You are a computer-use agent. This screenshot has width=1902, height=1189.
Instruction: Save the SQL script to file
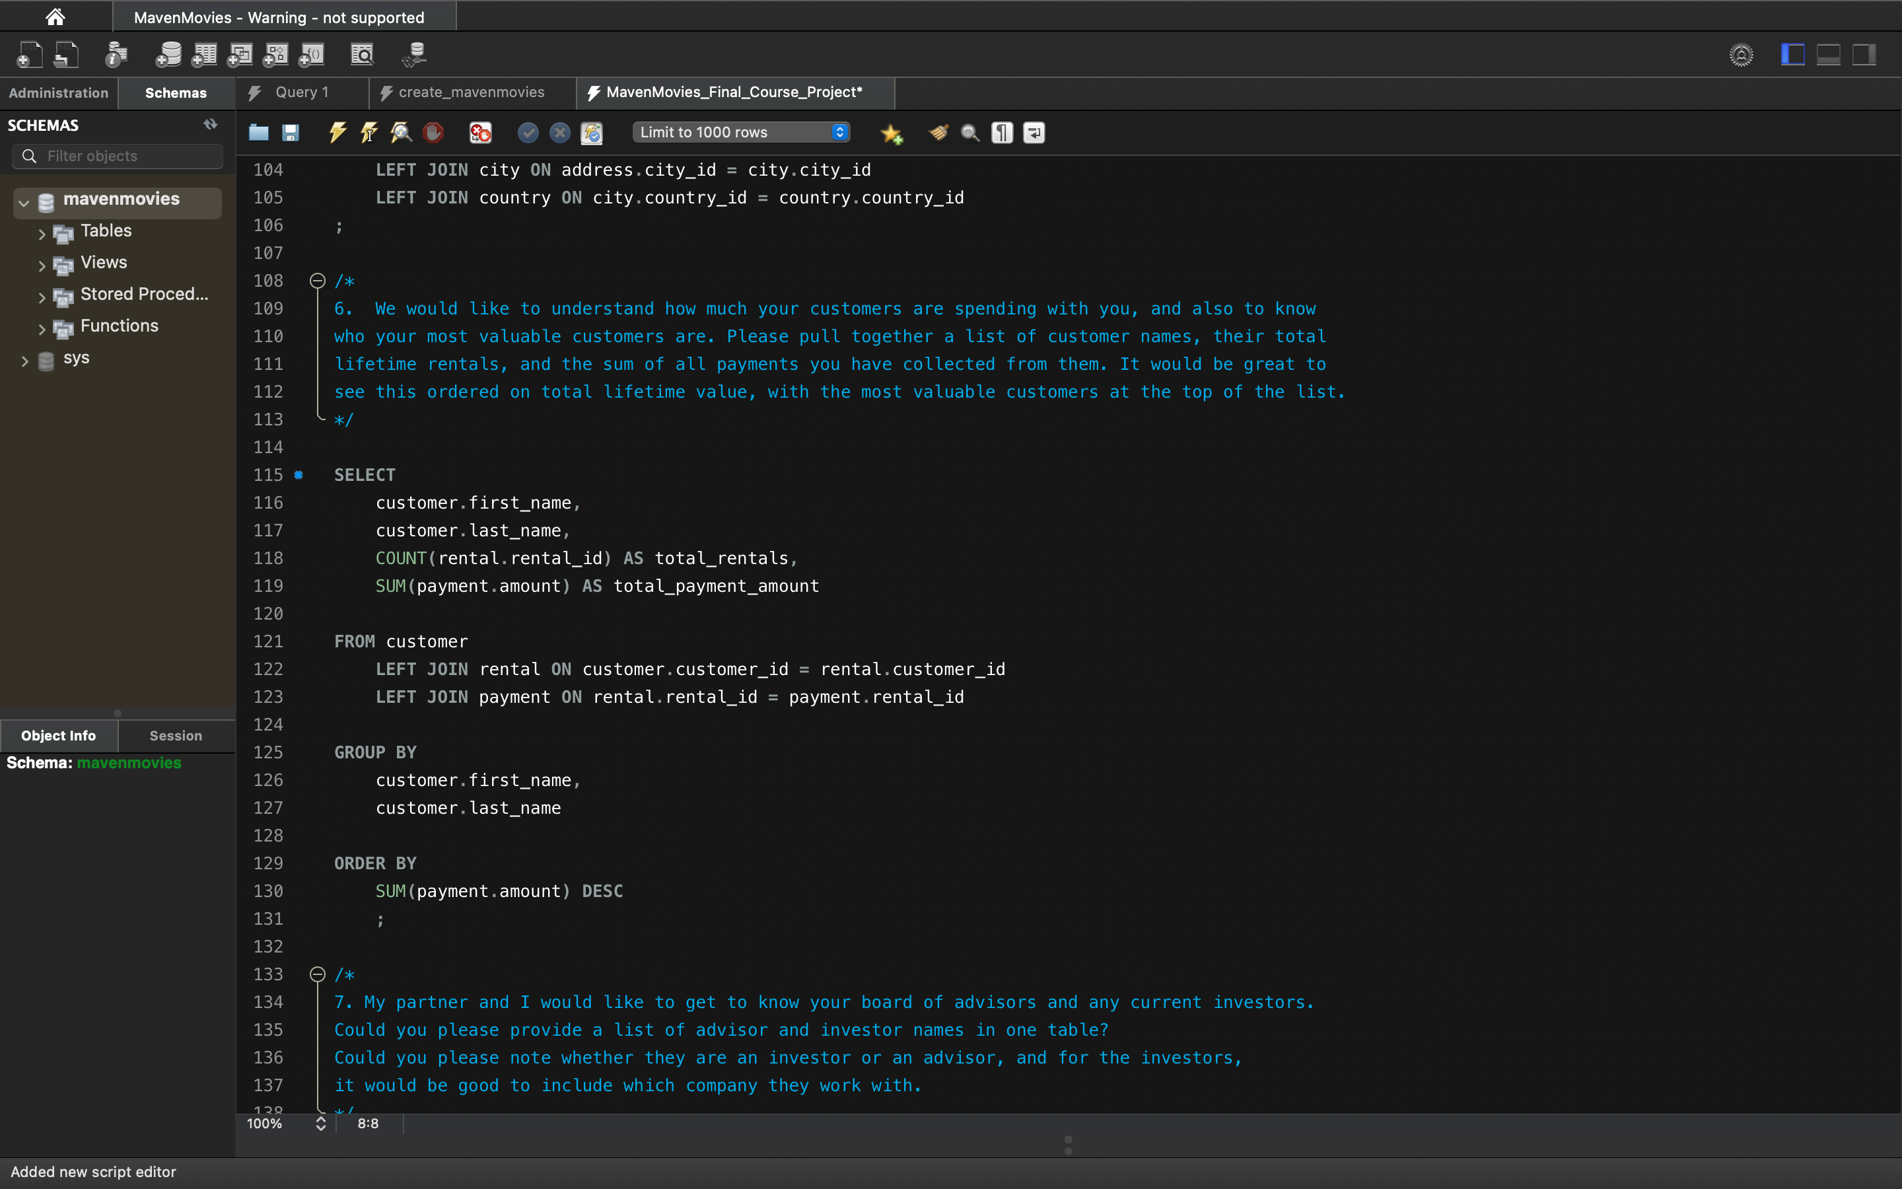coord(291,132)
